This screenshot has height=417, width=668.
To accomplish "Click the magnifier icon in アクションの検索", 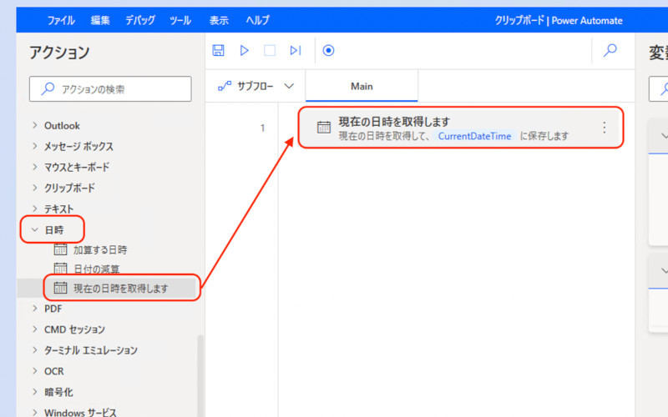I will pos(48,88).
